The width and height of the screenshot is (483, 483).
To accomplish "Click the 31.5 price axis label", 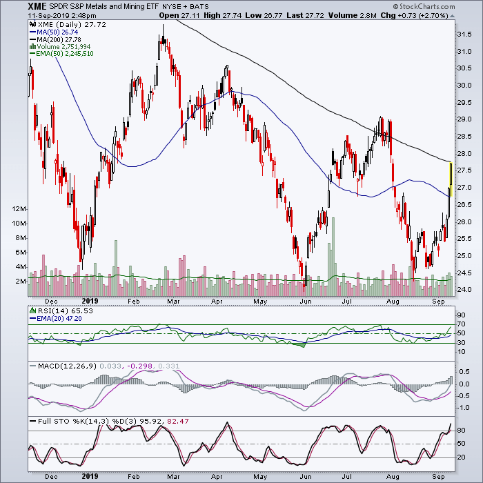I will click(464, 34).
